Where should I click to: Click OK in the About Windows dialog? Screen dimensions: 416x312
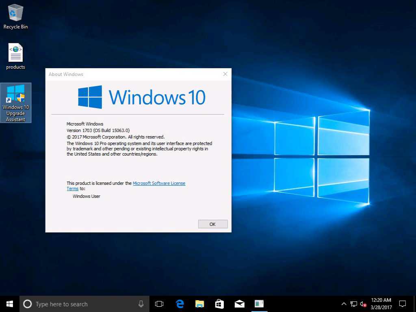[x=213, y=224]
